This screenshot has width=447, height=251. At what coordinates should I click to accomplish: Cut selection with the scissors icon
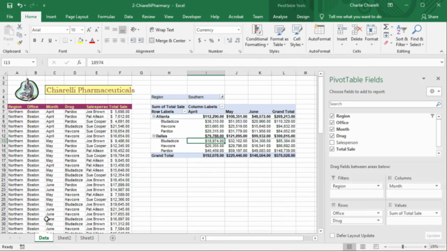click(20, 27)
